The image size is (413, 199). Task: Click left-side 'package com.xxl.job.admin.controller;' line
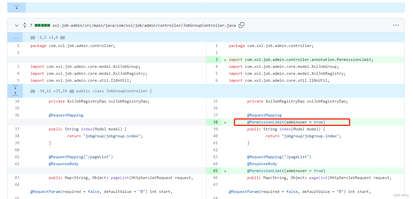73,46
